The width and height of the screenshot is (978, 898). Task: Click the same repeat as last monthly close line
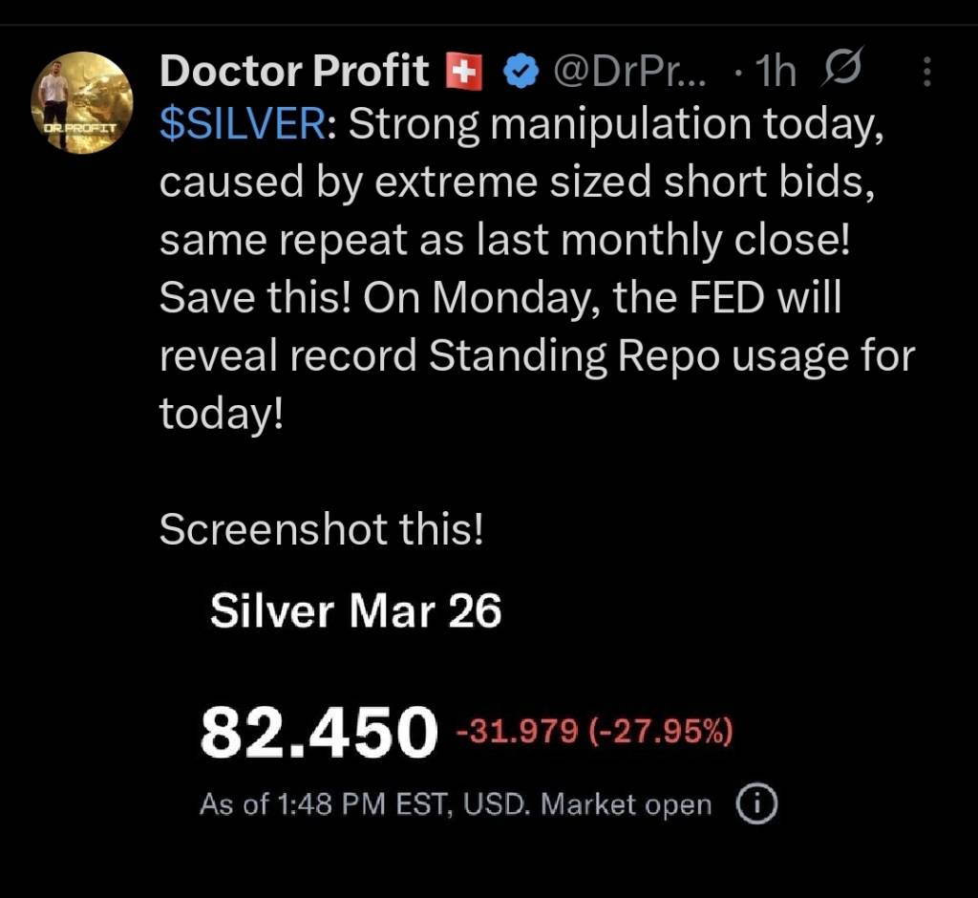point(504,241)
